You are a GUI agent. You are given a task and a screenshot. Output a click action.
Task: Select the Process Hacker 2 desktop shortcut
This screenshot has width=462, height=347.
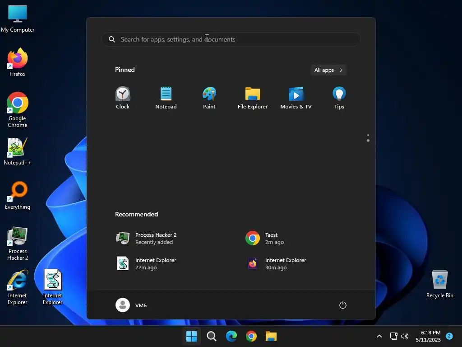18,244
